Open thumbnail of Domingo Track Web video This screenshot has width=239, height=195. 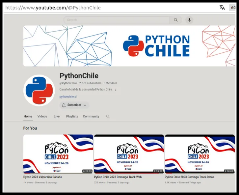pyautogui.click(x=129, y=154)
